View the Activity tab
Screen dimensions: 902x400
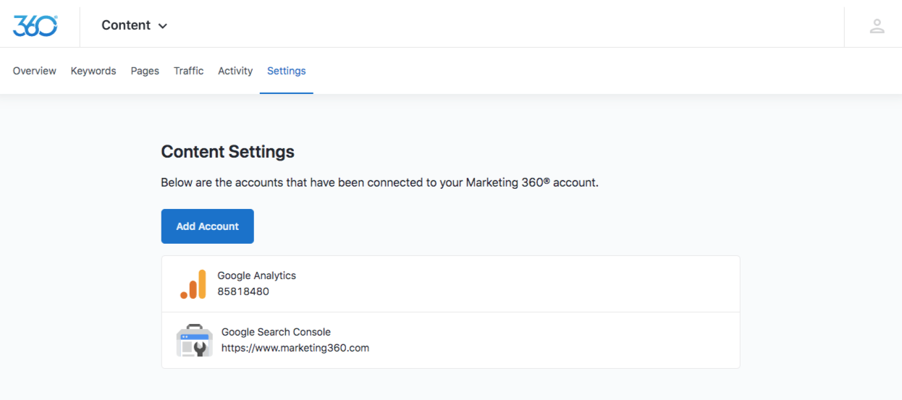pos(235,71)
